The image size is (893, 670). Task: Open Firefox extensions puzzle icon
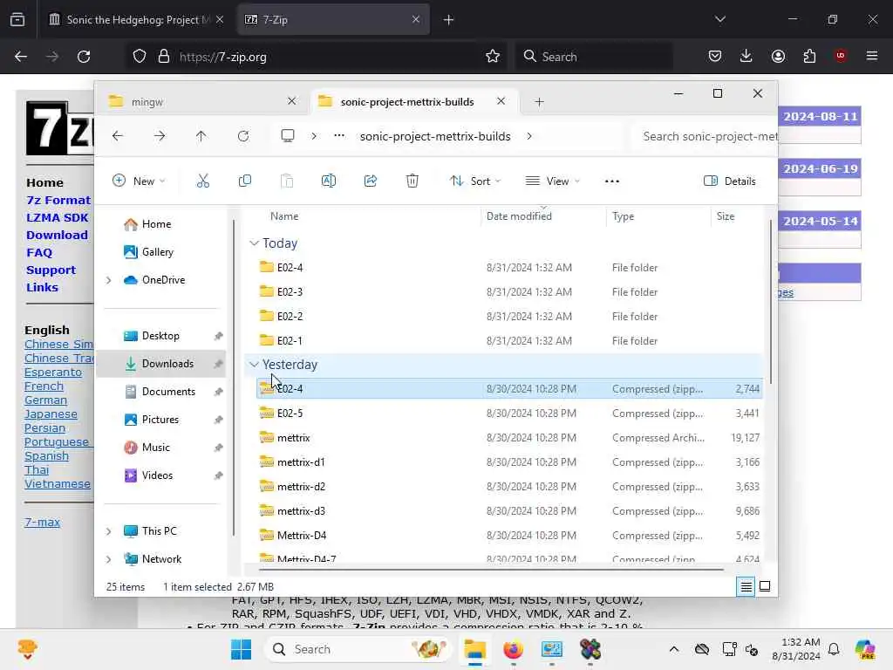pos(809,57)
